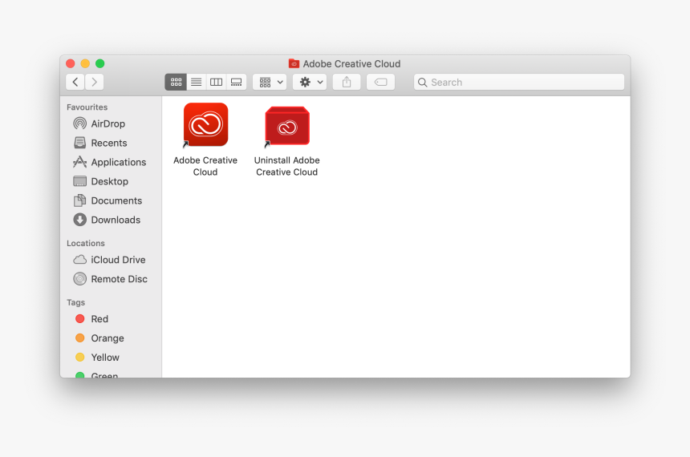Go back with the left arrow
The width and height of the screenshot is (690, 457).
coord(75,82)
